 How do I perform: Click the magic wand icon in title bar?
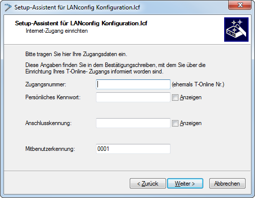click(7, 7)
